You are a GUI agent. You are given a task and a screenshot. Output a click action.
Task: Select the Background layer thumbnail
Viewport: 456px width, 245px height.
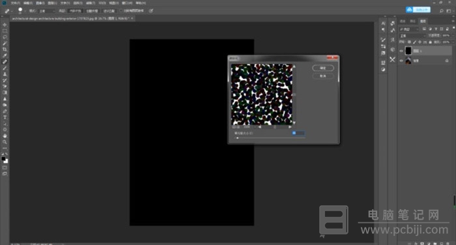coord(408,61)
